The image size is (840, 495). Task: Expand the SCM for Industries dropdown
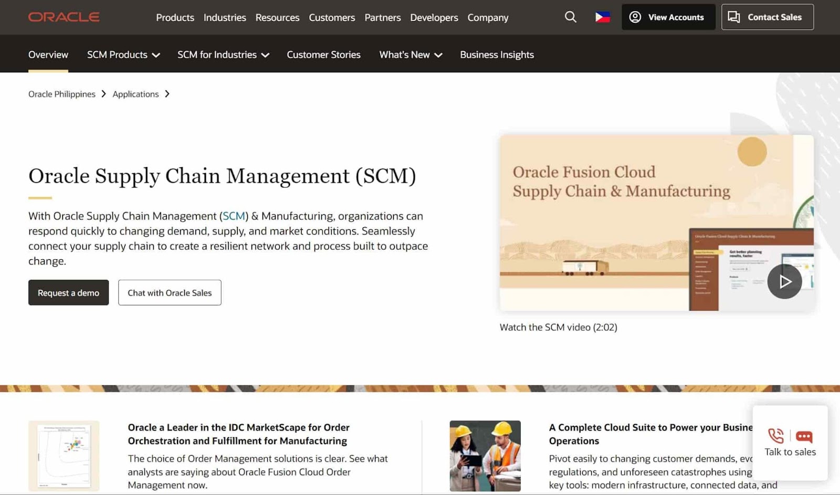223,55
